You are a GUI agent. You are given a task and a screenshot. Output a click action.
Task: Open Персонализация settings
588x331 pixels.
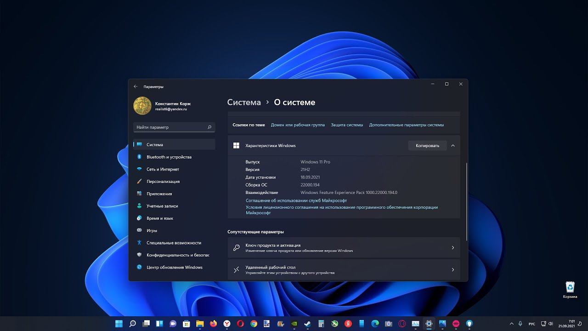coord(174,182)
